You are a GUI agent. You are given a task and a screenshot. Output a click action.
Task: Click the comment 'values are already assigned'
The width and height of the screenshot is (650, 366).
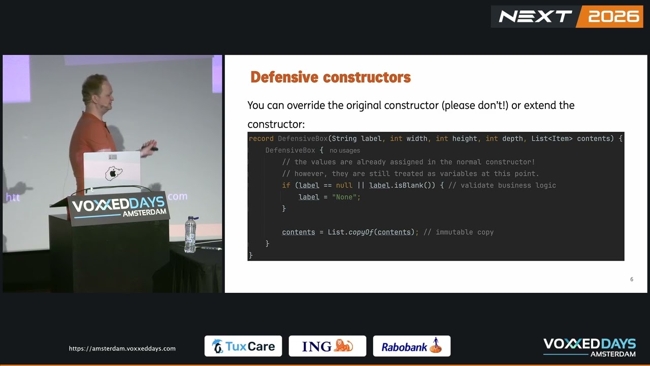pyautogui.click(x=408, y=162)
